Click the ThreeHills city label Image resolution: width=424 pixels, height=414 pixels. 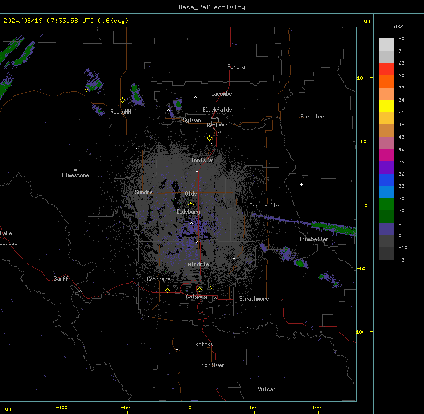tap(264, 206)
